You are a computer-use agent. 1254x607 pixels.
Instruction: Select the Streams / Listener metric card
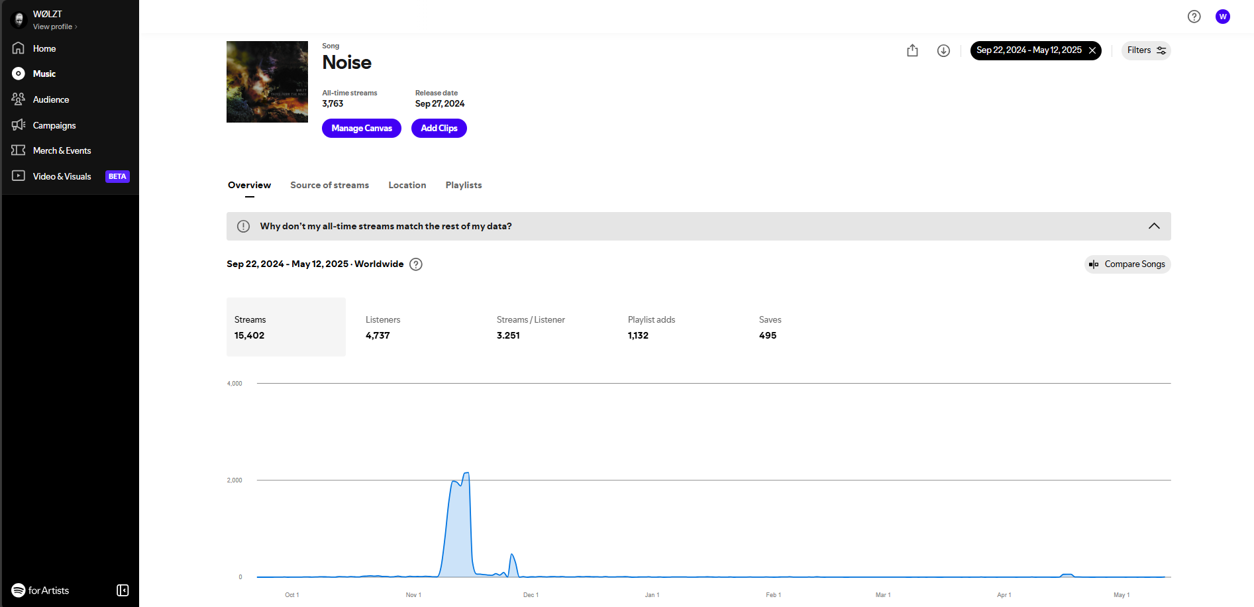[x=549, y=327]
